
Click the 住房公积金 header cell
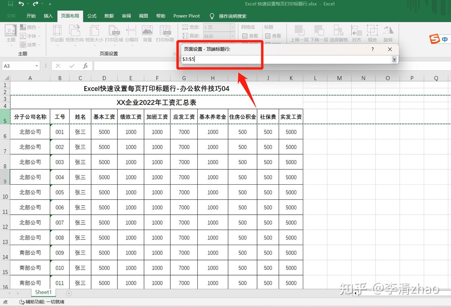(x=242, y=117)
